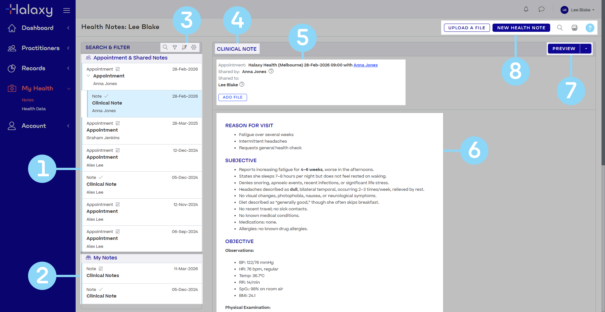The height and width of the screenshot is (312, 605).
Task: Open the Dashboard menu item
Action: 37,28
